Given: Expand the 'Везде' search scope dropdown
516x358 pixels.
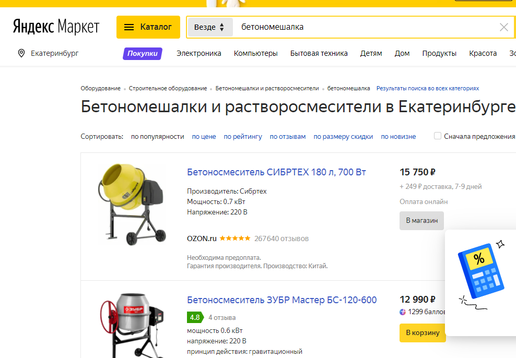Looking at the screenshot, I should pos(209,27).
